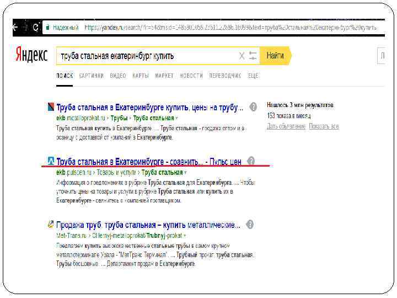The width and height of the screenshot is (397, 298).
Task: Click the browser address bar URL
Action: tap(230, 28)
